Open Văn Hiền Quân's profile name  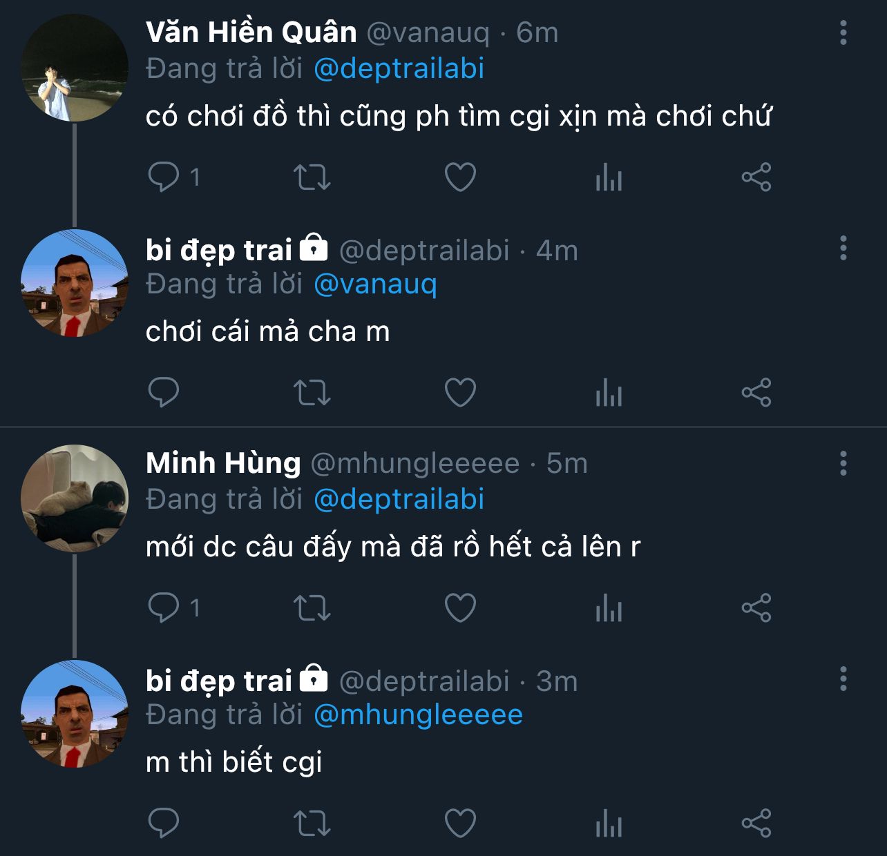[251, 32]
